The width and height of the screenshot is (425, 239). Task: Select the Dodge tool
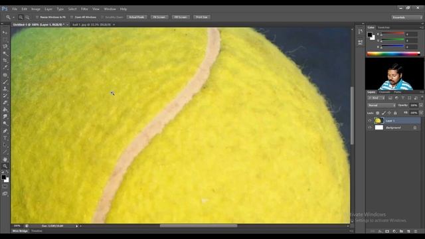point(5,124)
